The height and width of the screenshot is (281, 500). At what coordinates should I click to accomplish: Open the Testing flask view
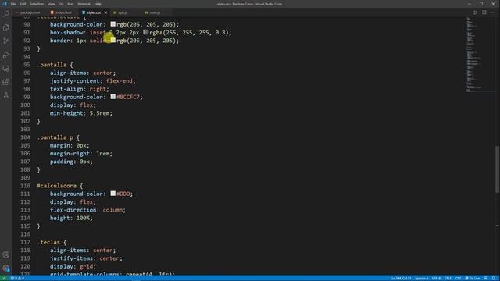coord(6,95)
